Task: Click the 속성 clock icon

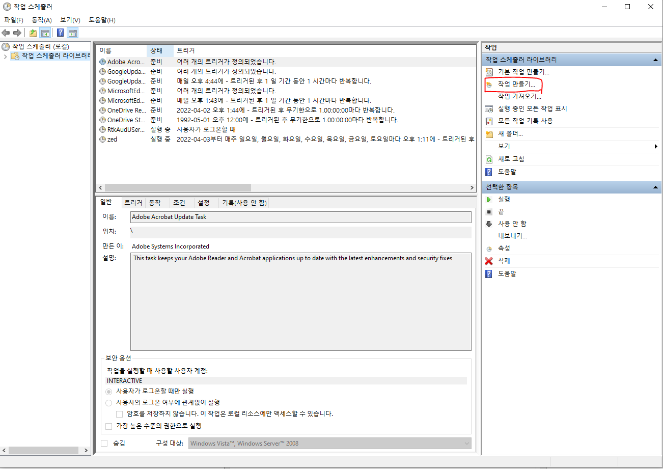Action: (x=489, y=249)
